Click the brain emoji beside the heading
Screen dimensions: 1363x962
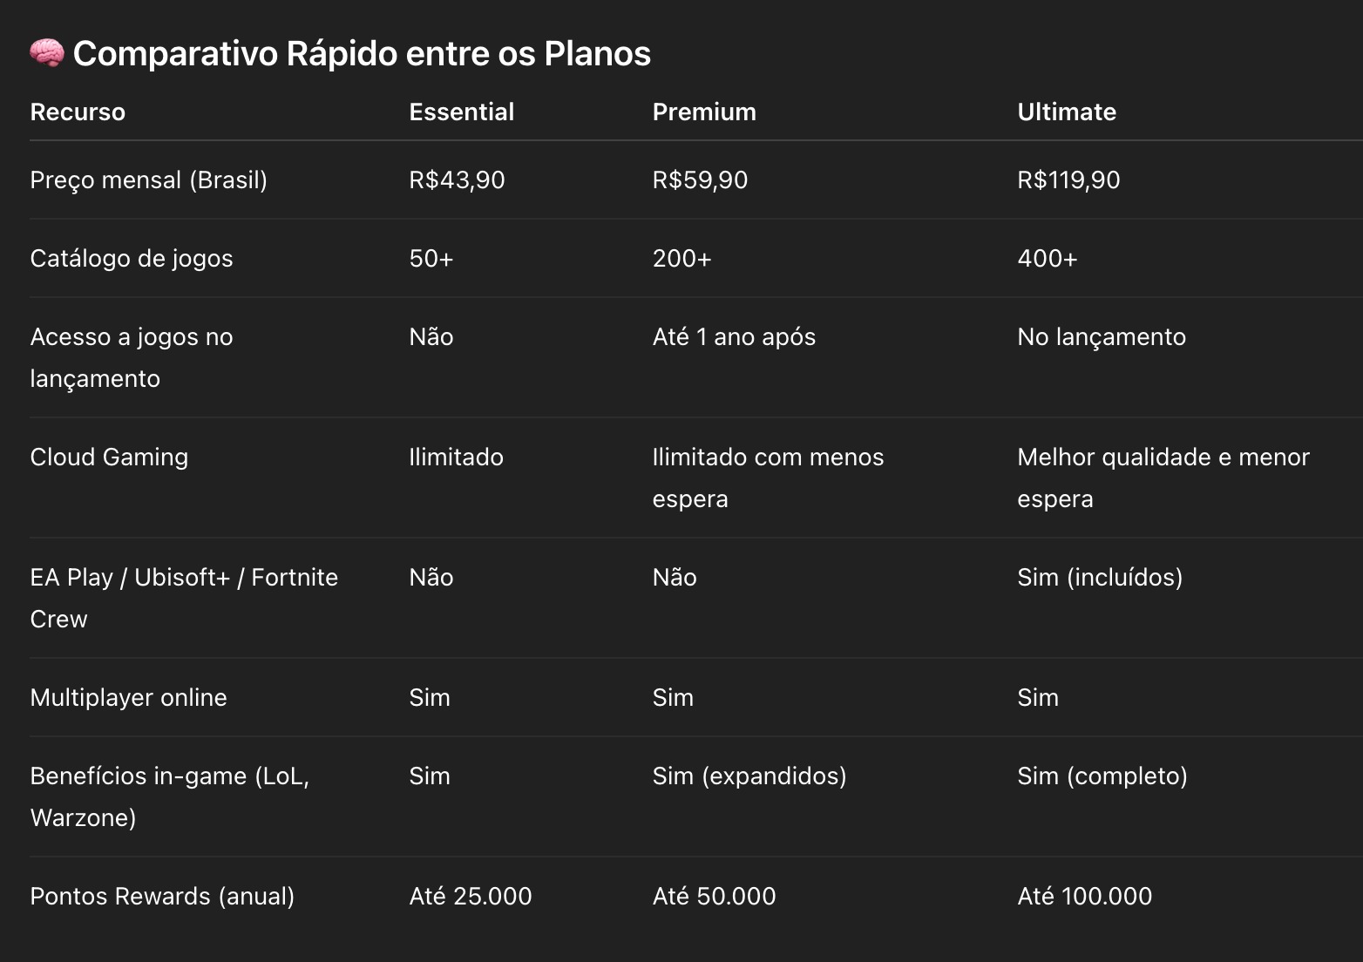(46, 53)
